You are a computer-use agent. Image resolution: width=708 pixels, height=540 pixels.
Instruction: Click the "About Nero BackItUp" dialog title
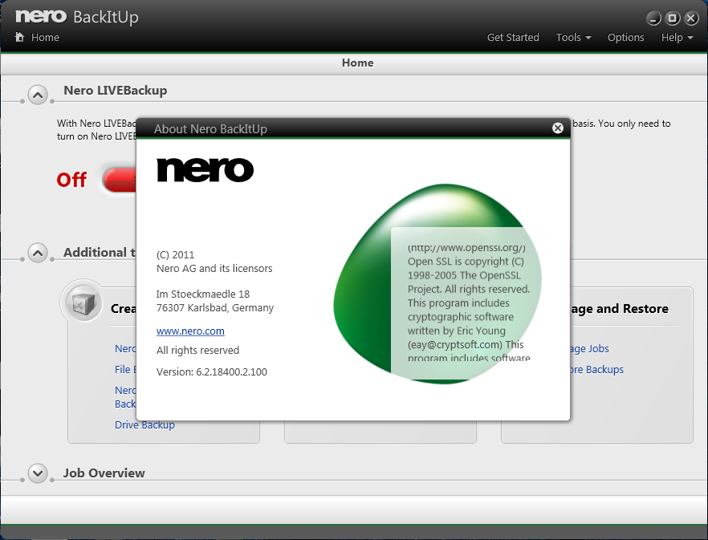click(x=210, y=129)
